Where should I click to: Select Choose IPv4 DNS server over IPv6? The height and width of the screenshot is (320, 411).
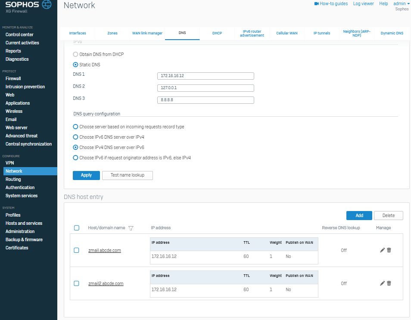[x=75, y=147]
